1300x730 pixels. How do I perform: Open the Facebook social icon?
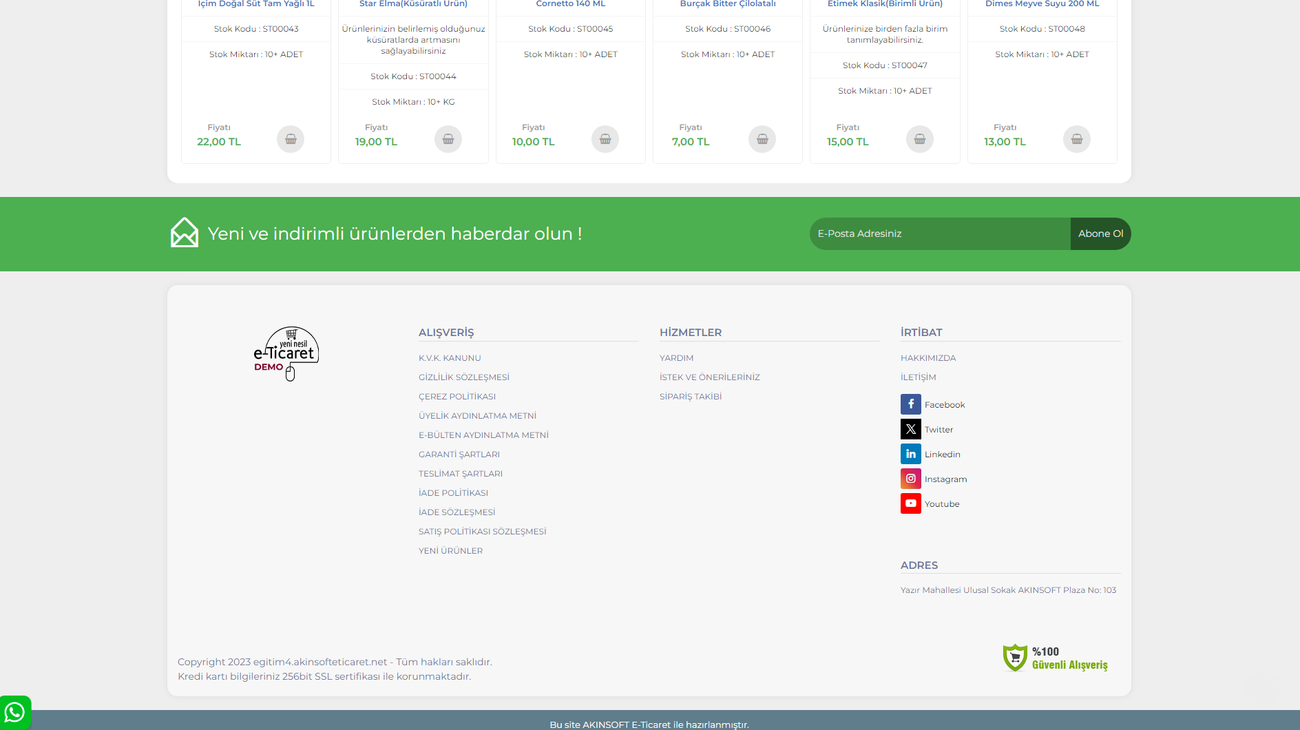(x=911, y=404)
